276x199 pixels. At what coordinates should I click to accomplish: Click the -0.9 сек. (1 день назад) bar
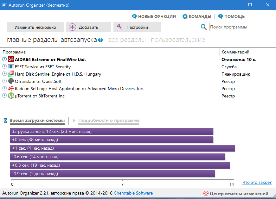[112, 174]
